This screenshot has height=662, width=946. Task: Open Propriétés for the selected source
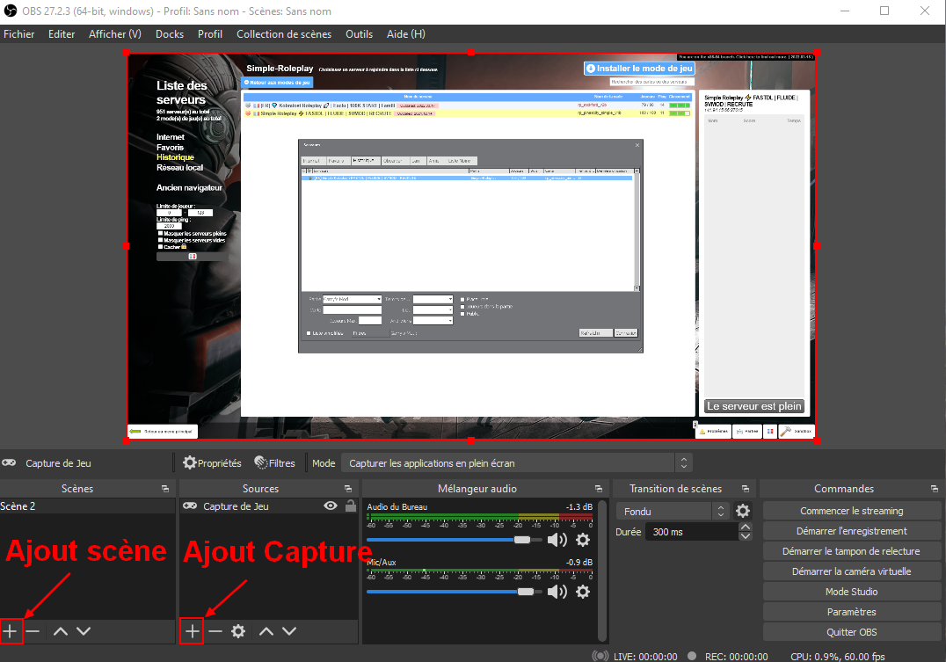[x=213, y=462]
